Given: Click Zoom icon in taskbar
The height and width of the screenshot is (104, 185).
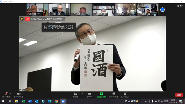Looking at the screenshot, I should pyautogui.click(x=63, y=101).
